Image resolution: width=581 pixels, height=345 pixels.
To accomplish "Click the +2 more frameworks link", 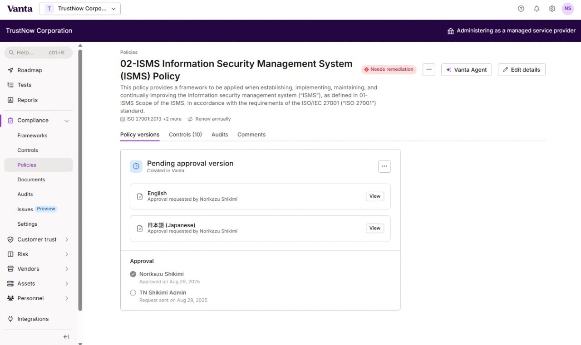I will point(172,119).
